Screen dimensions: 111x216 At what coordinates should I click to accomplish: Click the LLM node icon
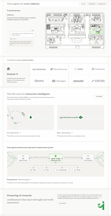pos(31,170)
